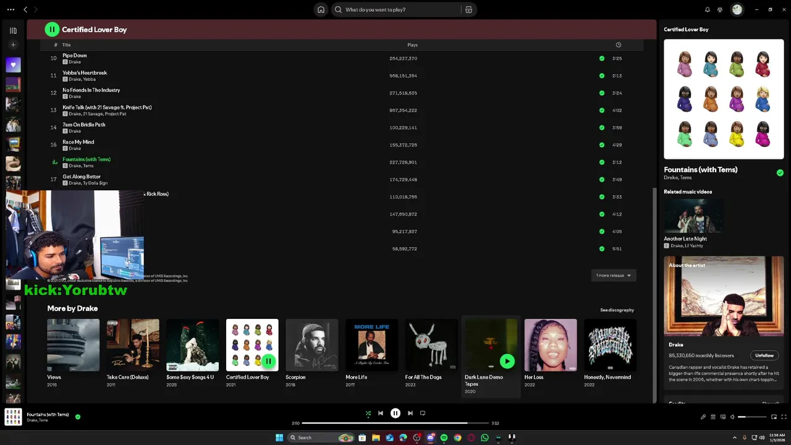Image resolution: width=791 pixels, height=445 pixels.
Task: Toggle saved checkmark for Race My Mind
Action: coord(602,145)
